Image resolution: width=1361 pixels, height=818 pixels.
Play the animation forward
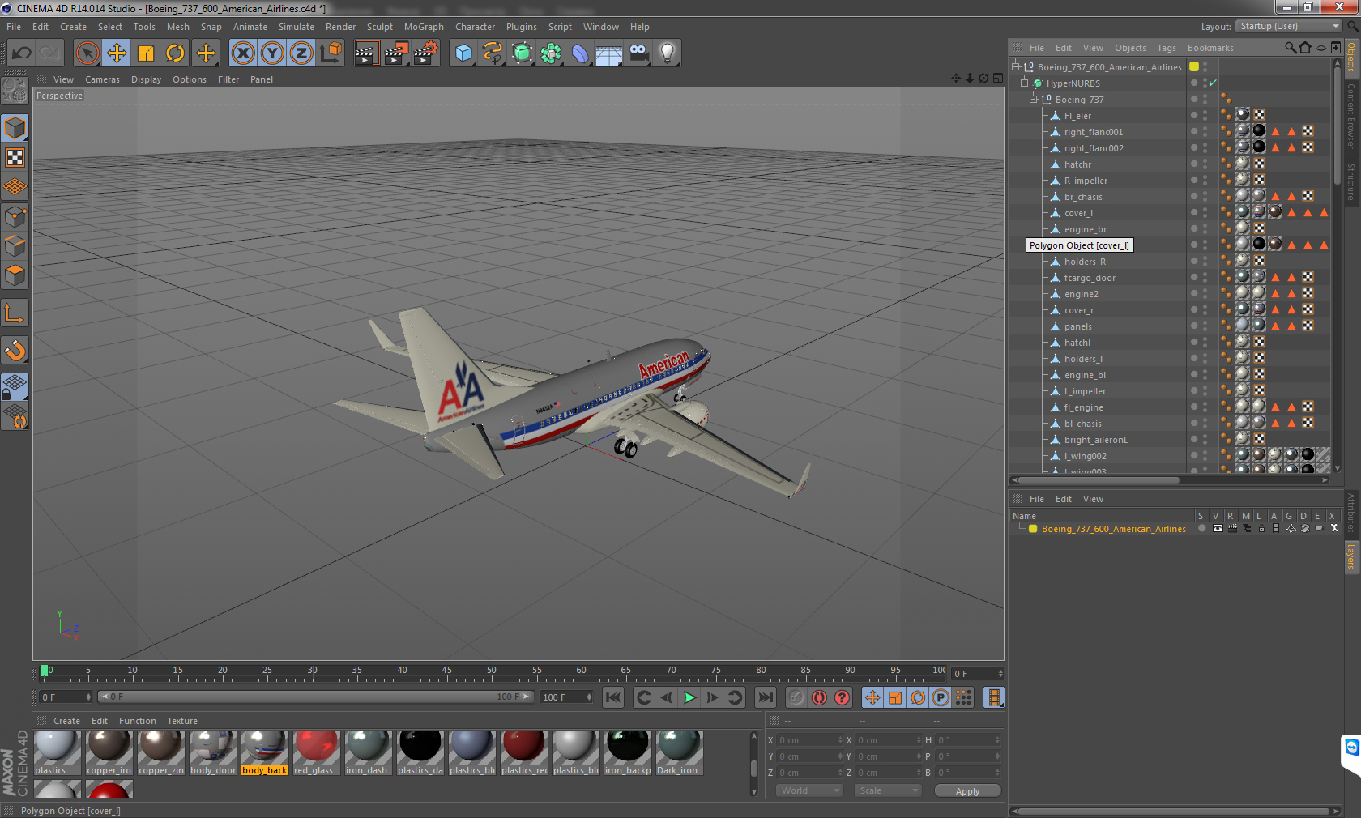tap(689, 697)
